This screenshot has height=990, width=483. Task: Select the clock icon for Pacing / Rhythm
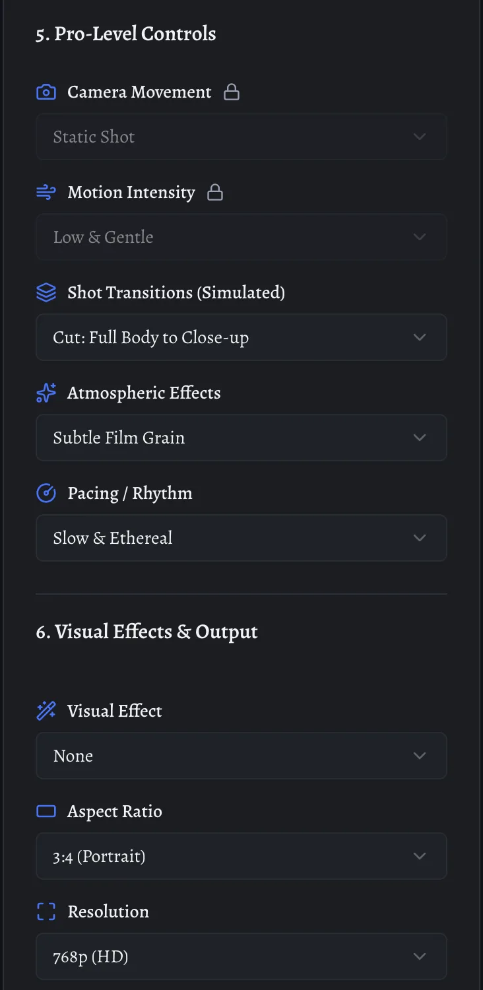pyautogui.click(x=46, y=493)
